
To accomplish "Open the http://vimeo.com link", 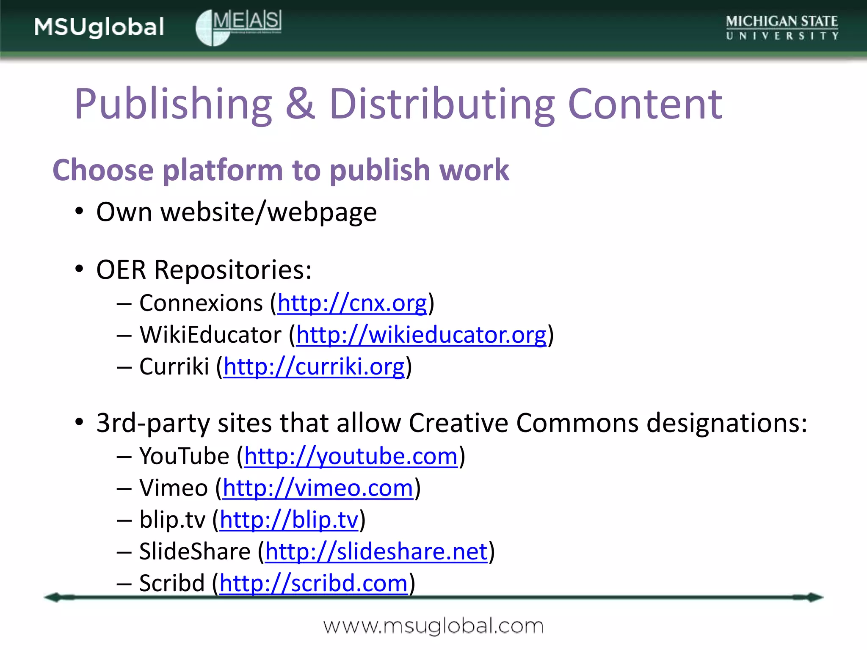I will pyautogui.click(x=318, y=488).
